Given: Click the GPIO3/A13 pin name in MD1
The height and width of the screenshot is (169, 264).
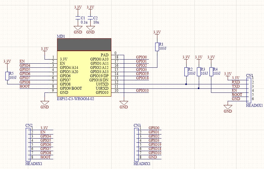Looking at the screenshot, I should [x=99, y=72].
